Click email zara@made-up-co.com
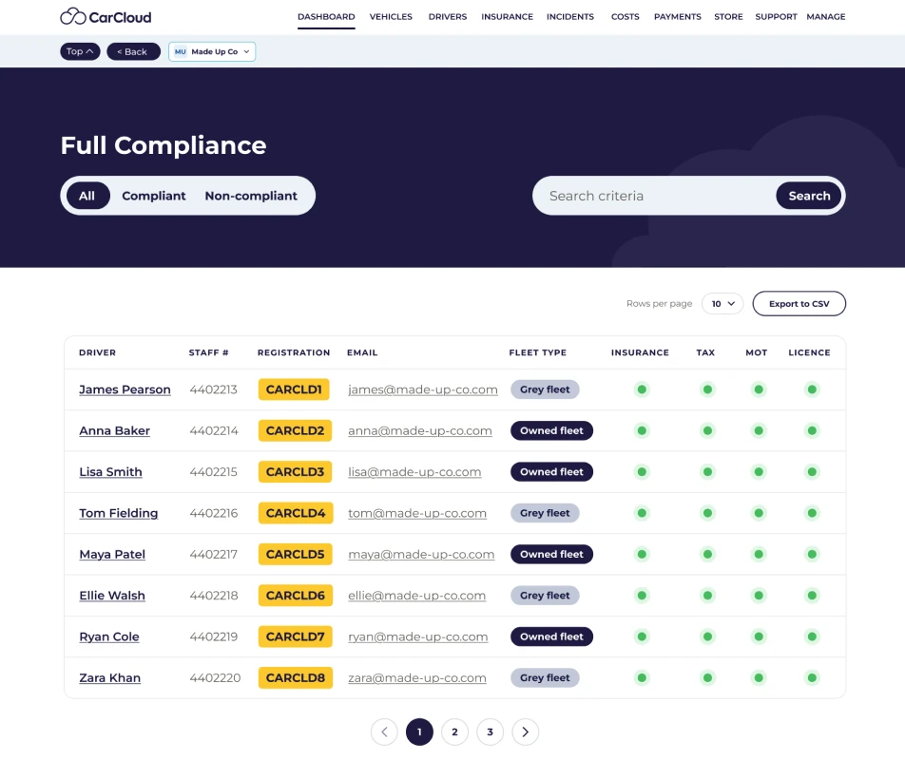Image resolution: width=905 pixels, height=760 pixels. click(416, 677)
